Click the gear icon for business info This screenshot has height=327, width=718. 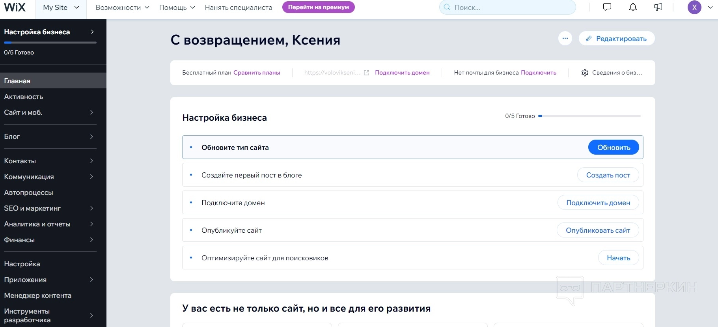tap(585, 73)
